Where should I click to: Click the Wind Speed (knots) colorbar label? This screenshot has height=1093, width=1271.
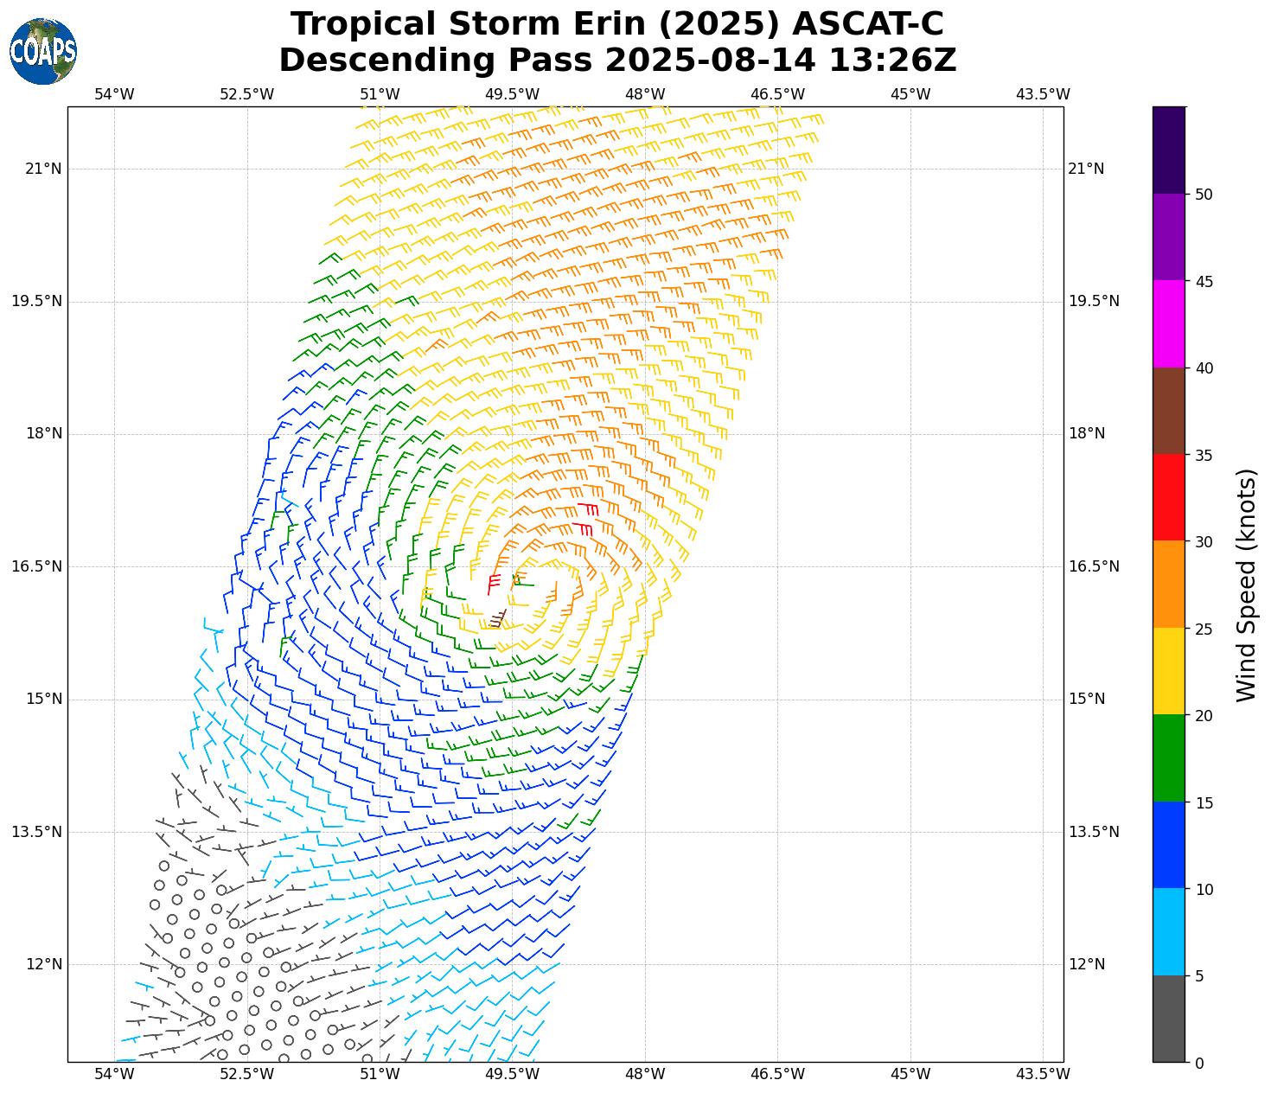click(x=1246, y=585)
